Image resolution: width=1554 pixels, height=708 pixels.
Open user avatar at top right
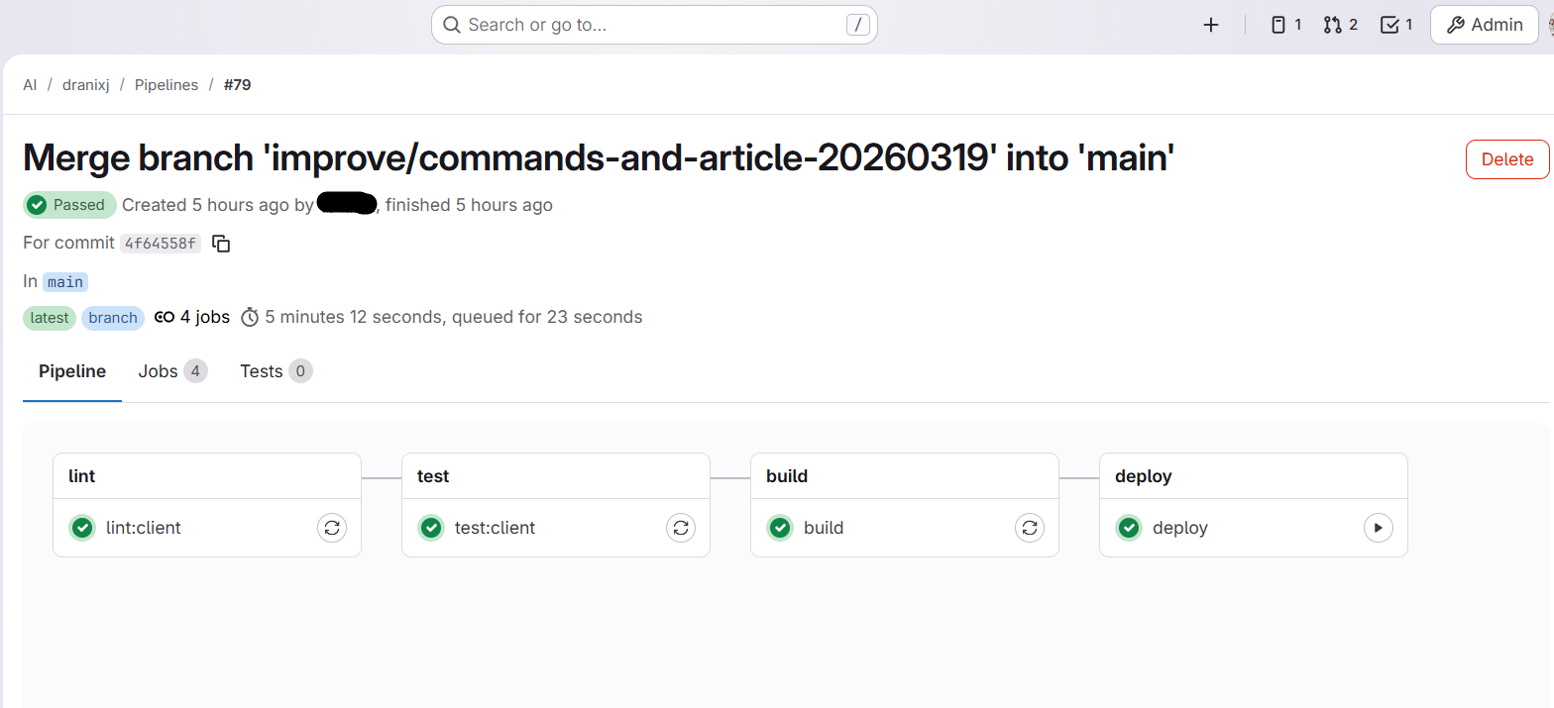click(x=1549, y=25)
